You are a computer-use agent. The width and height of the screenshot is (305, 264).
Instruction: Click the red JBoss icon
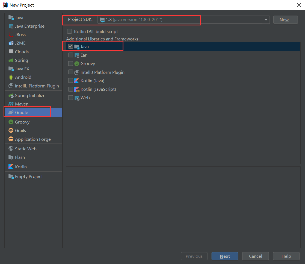[11, 35]
